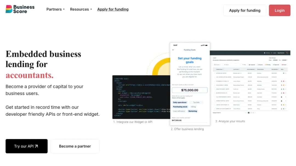
Task: Click the white Apply for funding button
Action: (245, 11)
